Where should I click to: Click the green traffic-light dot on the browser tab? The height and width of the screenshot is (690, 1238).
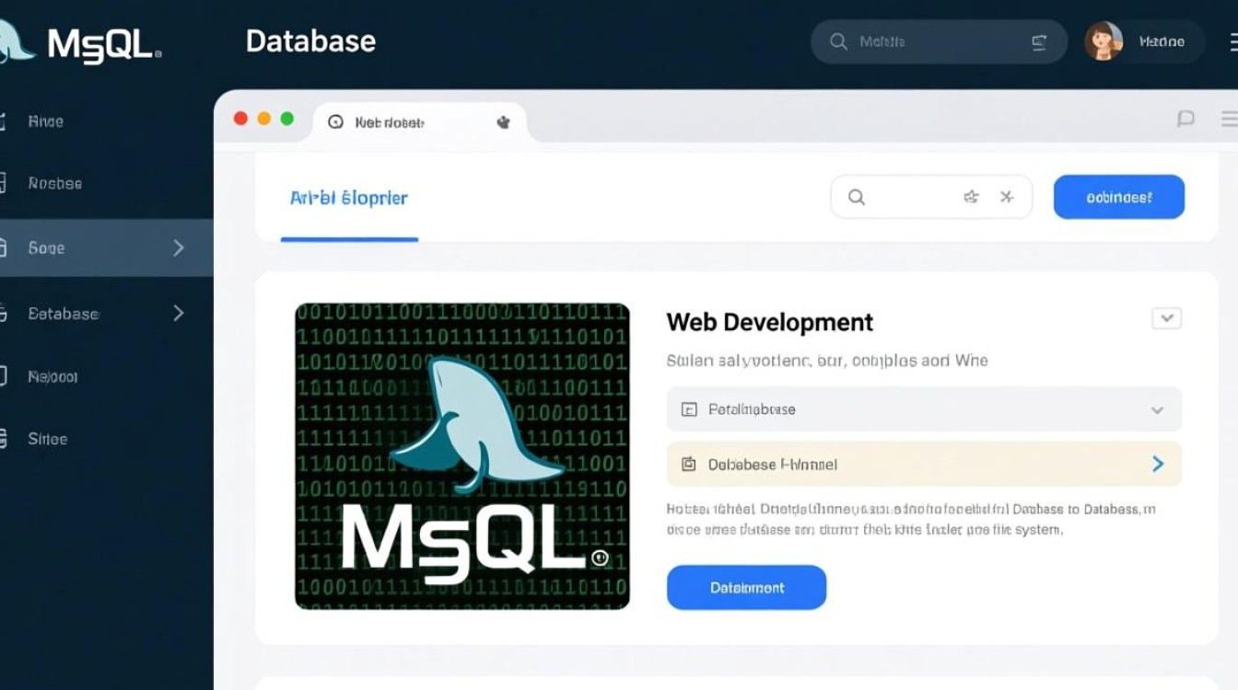click(x=287, y=119)
